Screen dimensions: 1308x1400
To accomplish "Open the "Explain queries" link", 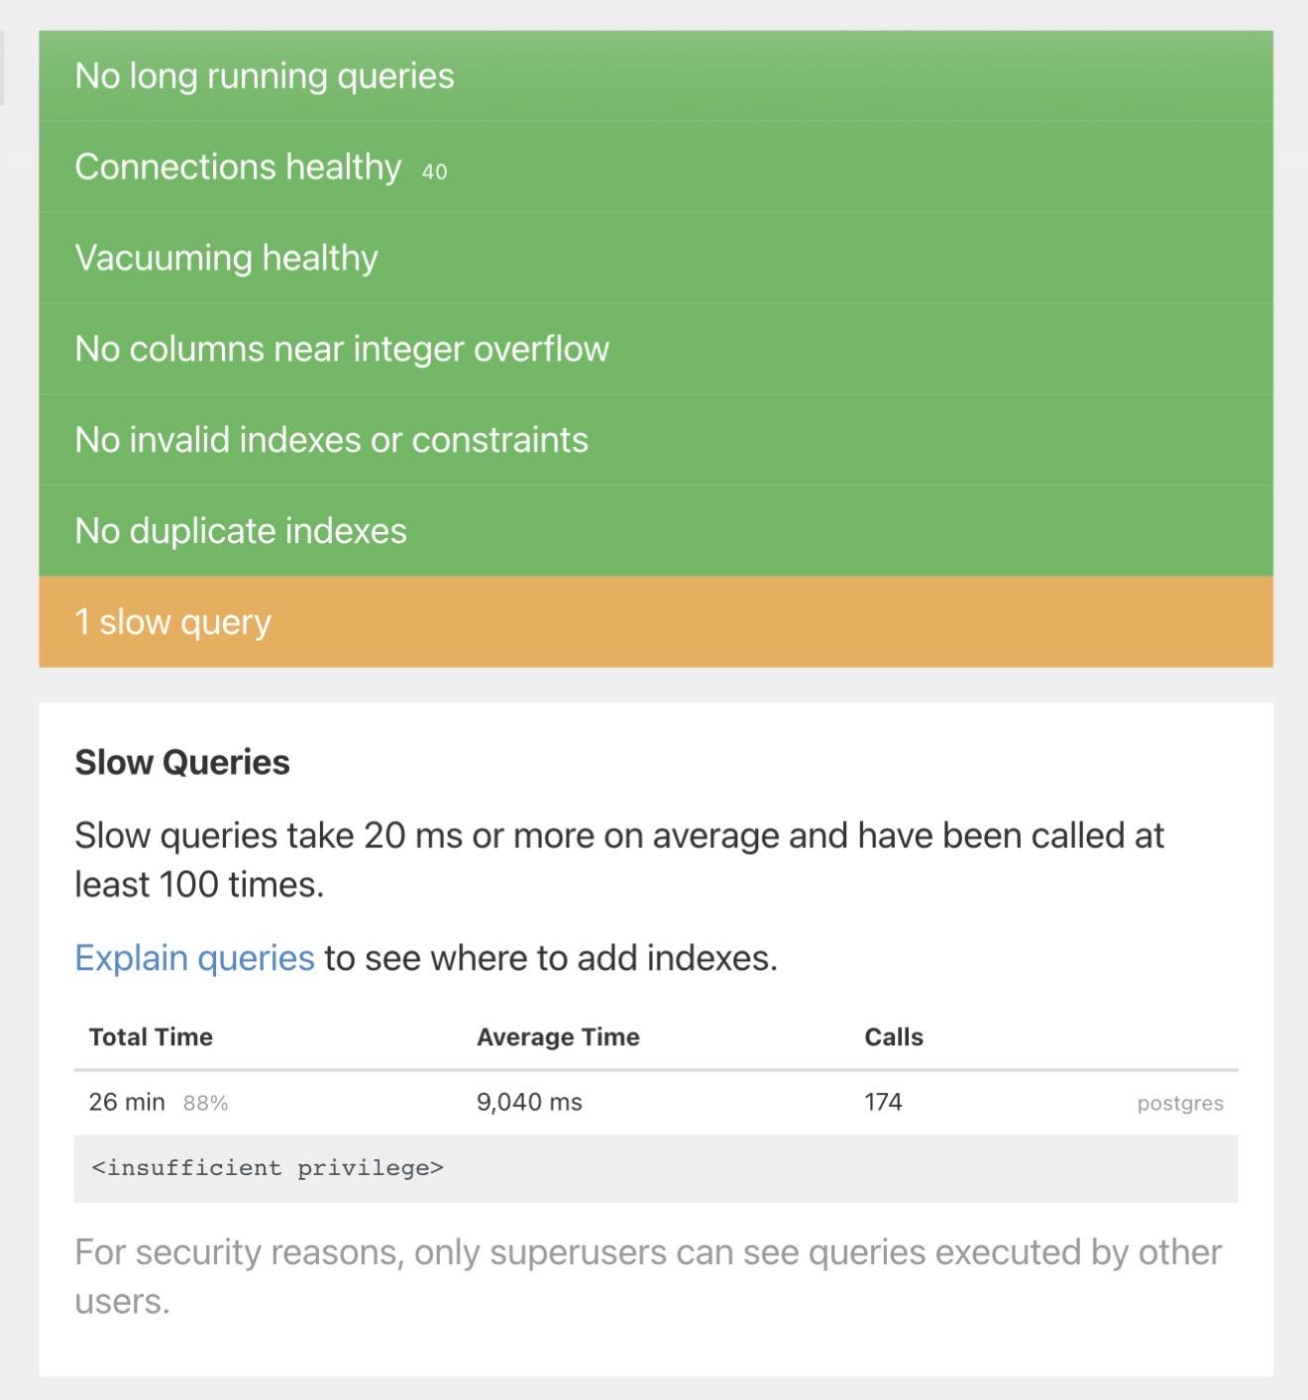I will coord(194,958).
